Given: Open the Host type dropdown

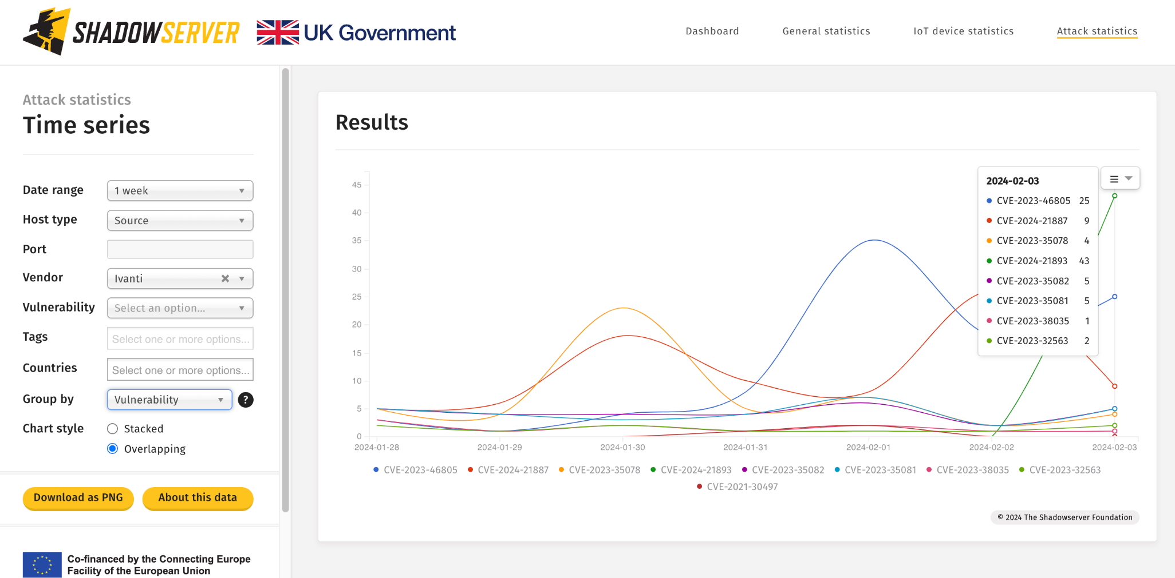Looking at the screenshot, I should pyautogui.click(x=180, y=221).
